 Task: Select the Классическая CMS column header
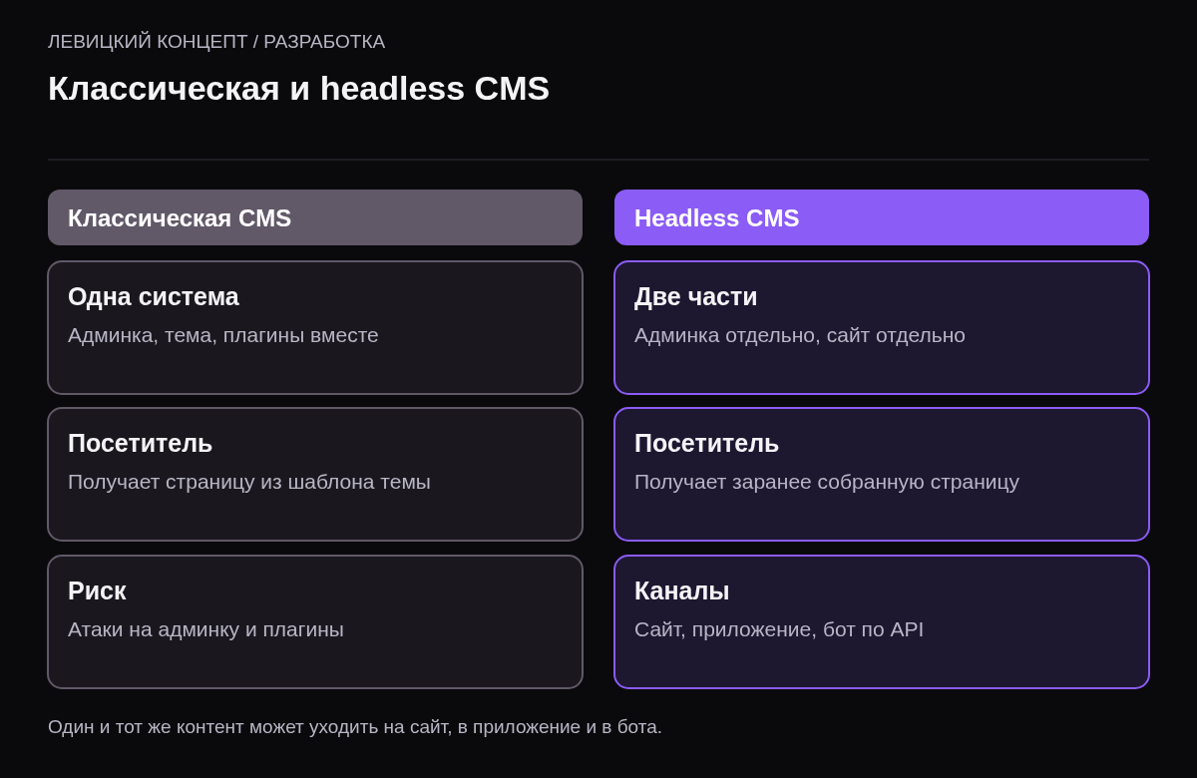tap(315, 217)
